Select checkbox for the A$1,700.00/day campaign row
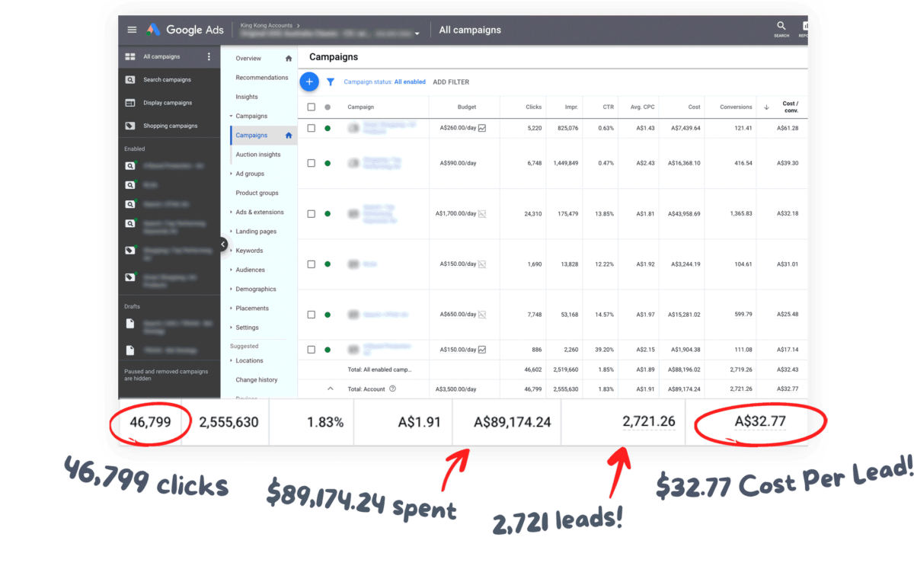Viewport: 914px width, 566px height. click(x=311, y=214)
